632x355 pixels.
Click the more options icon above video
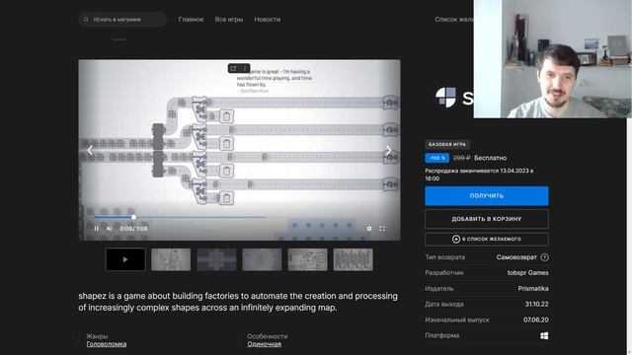pyautogui.click(x=245, y=69)
